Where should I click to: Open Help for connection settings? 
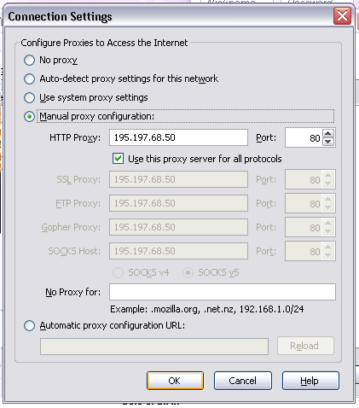(310, 381)
